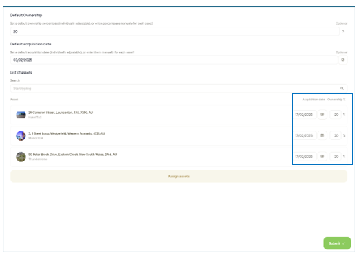This screenshot has height=257, width=361.
Task: Click the Monocle 4 subtitle
Action: pos(36,138)
